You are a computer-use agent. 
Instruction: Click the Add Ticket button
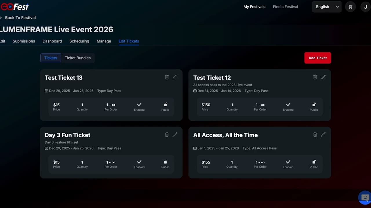click(x=317, y=58)
